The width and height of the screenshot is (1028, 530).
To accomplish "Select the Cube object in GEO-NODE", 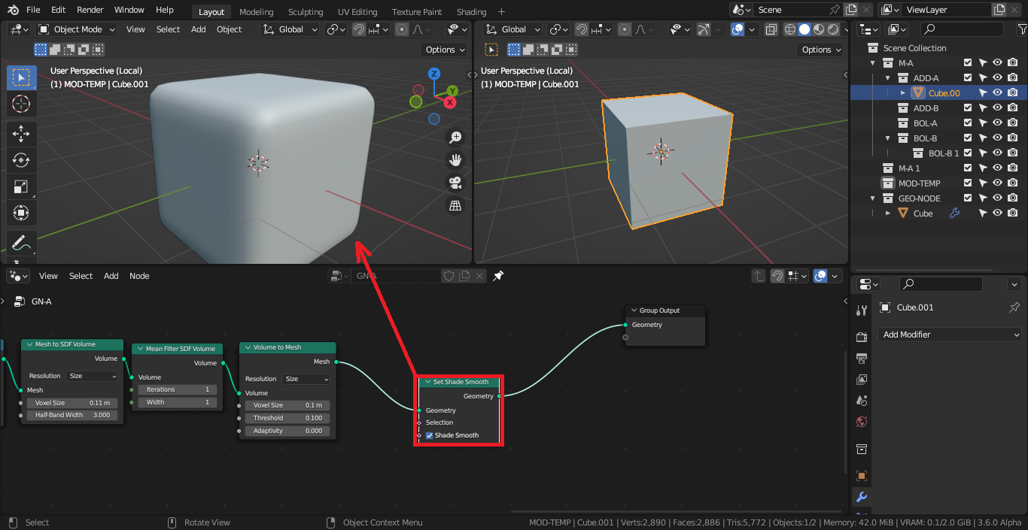I will [x=923, y=214].
